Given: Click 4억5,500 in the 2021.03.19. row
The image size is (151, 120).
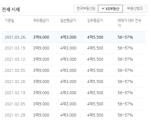Looking at the screenshot, I should tap(95, 48).
